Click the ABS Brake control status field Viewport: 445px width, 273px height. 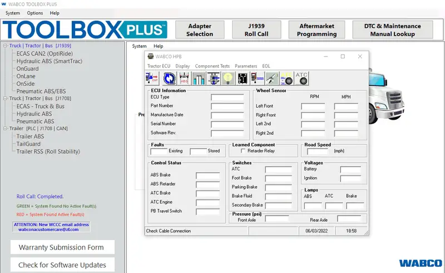coord(207,175)
